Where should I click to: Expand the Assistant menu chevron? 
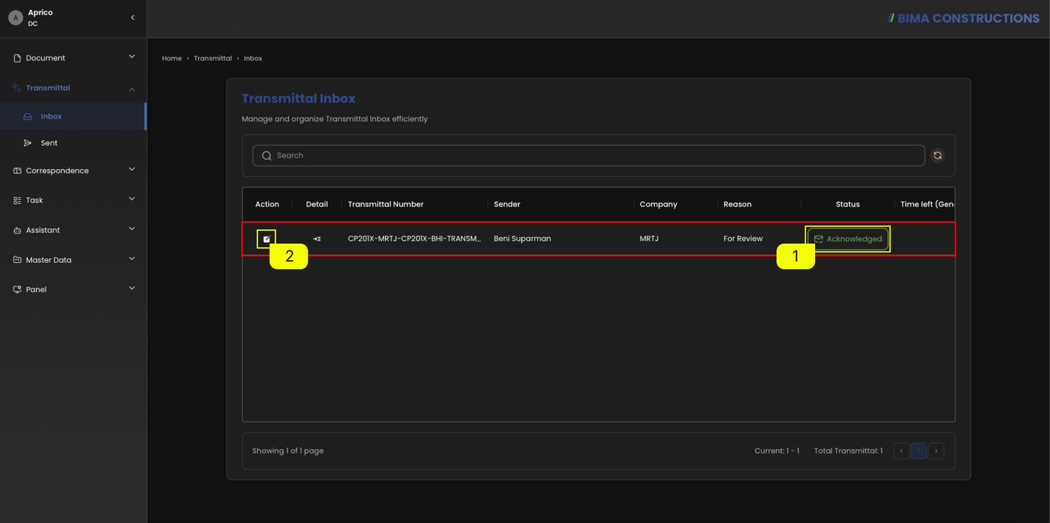click(132, 229)
